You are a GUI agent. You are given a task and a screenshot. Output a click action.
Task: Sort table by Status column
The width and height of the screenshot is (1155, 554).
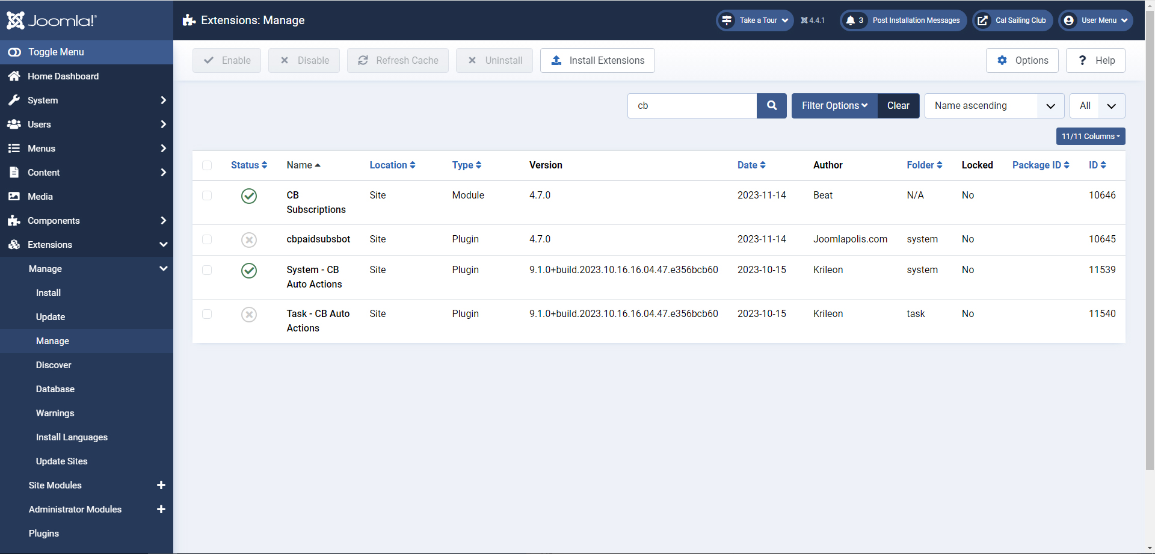(x=249, y=165)
